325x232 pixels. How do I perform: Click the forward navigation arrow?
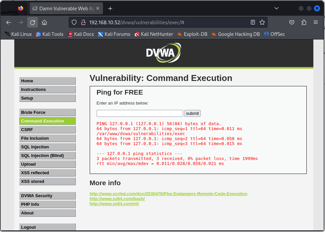tap(21, 22)
